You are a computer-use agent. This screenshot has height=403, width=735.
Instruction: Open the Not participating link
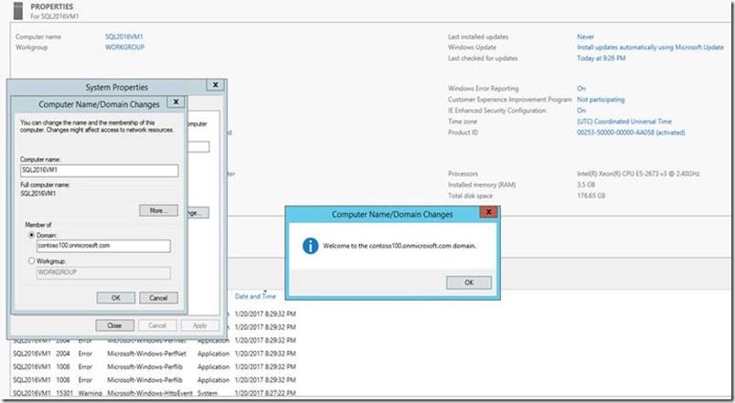[x=601, y=100]
